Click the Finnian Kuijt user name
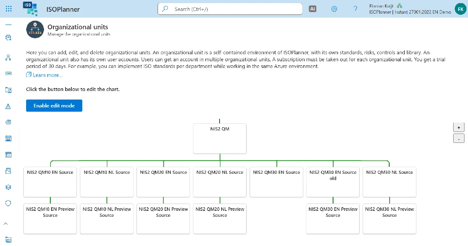 pos(381,6)
